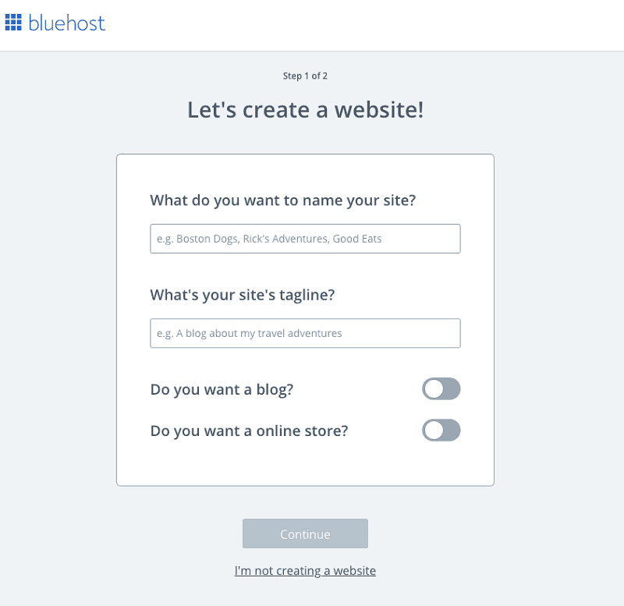Click the "What's your site's tagline?" label

242,296
